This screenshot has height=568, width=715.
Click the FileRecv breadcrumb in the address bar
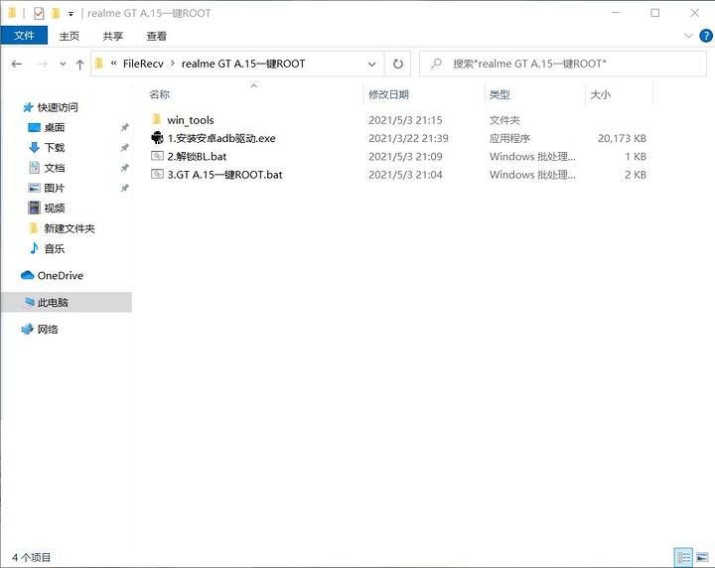coord(143,64)
